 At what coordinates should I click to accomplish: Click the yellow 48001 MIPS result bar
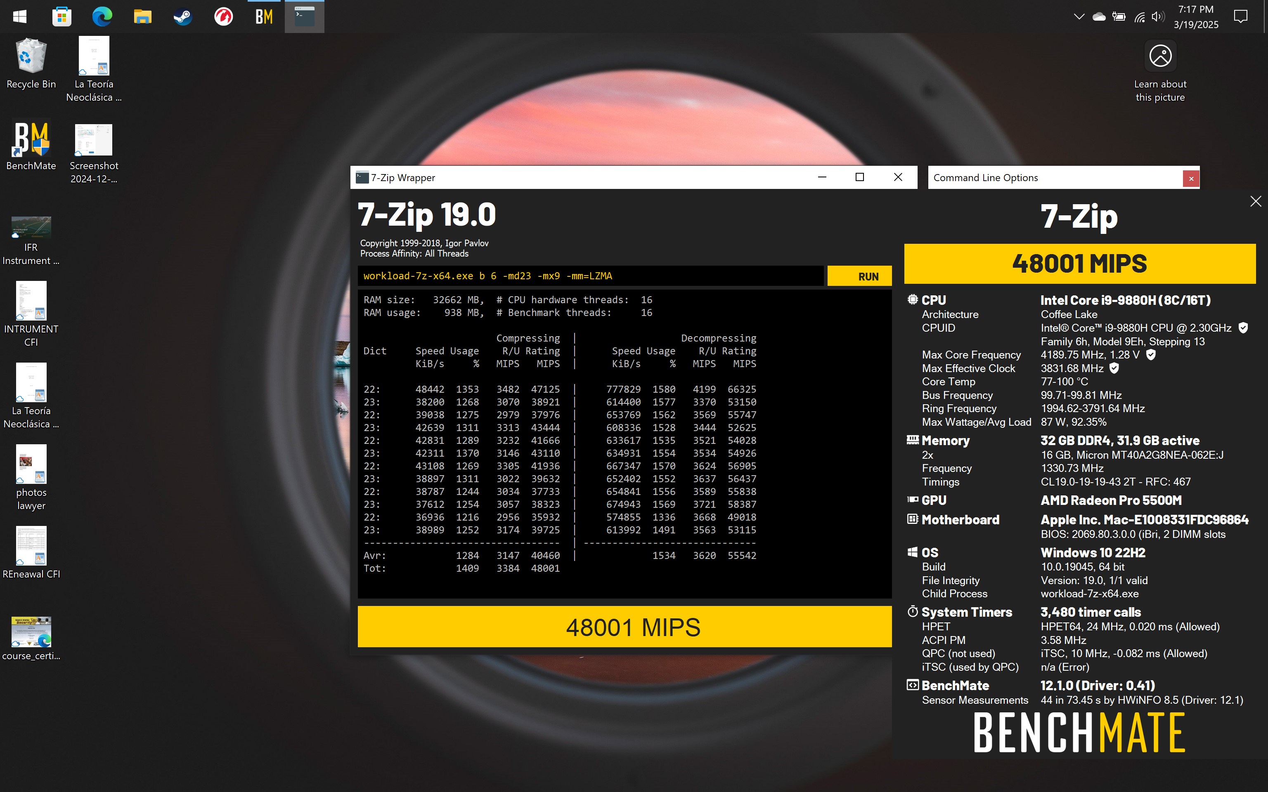click(625, 627)
